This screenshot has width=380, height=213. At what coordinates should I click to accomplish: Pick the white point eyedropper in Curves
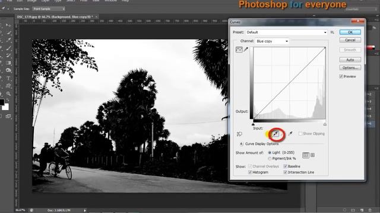pyautogui.click(x=290, y=134)
